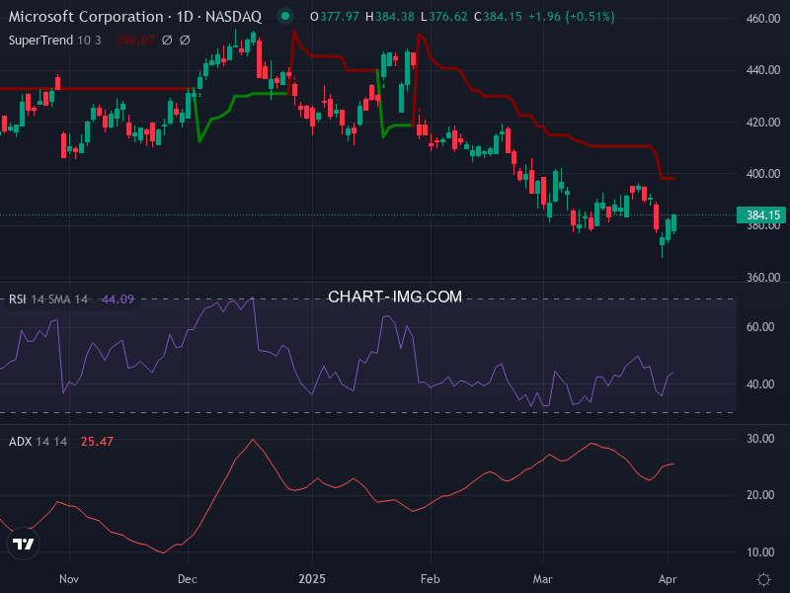The height and width of the screenshot is (593, 790).
Task: Click the SuperTrend parameters 10 3
Action: pos(89,40)
